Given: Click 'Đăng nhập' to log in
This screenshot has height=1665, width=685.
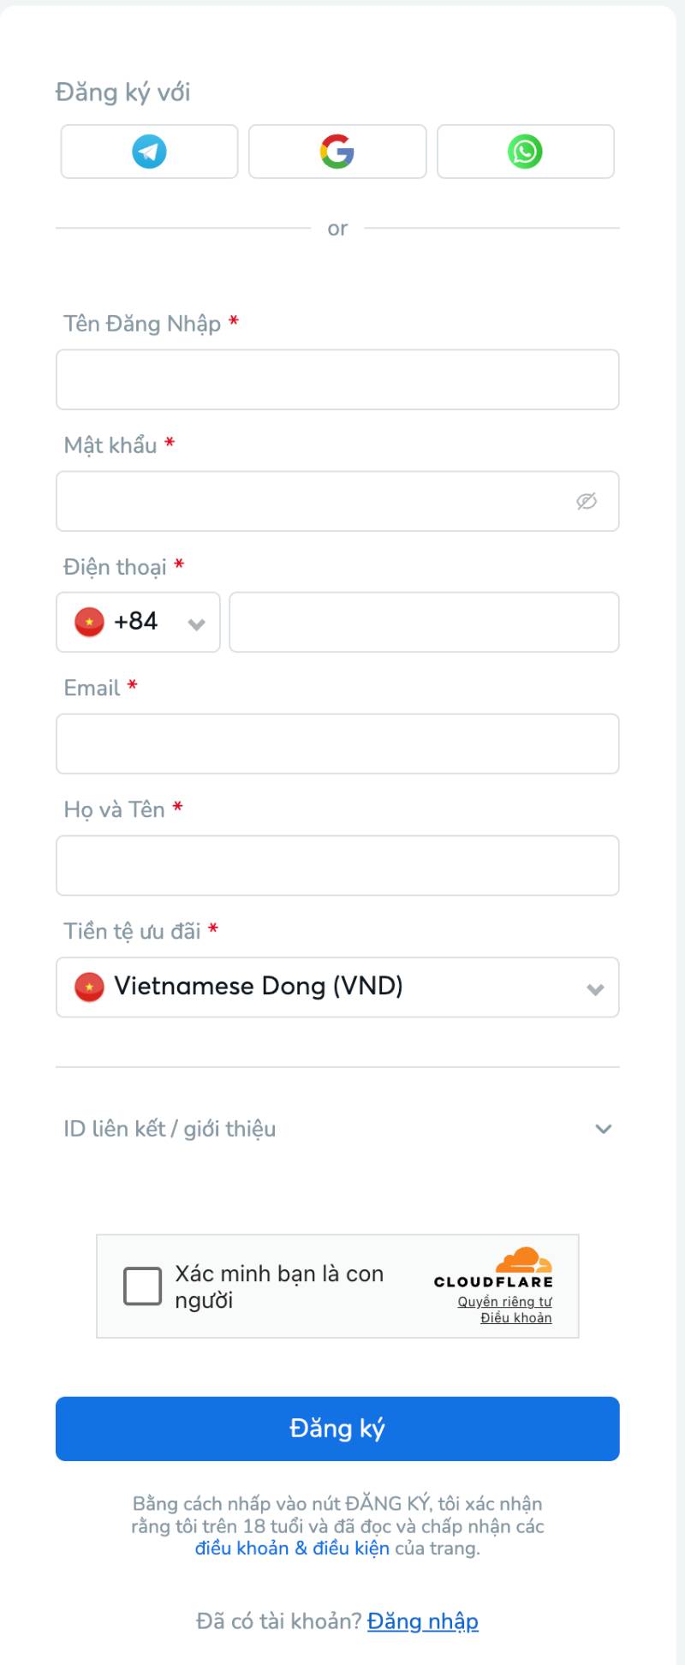Looking at the screenshot, I should 422,1621.
